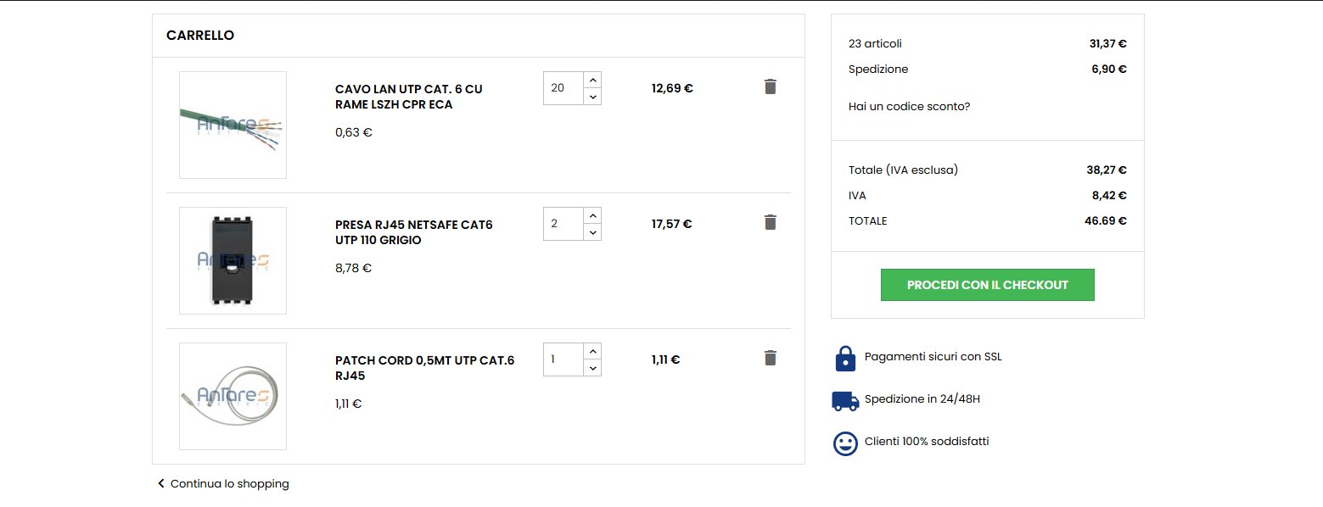Click the satisfied customers smiley icon
This screenshot has height=507, width=1323.
[845, 443]
